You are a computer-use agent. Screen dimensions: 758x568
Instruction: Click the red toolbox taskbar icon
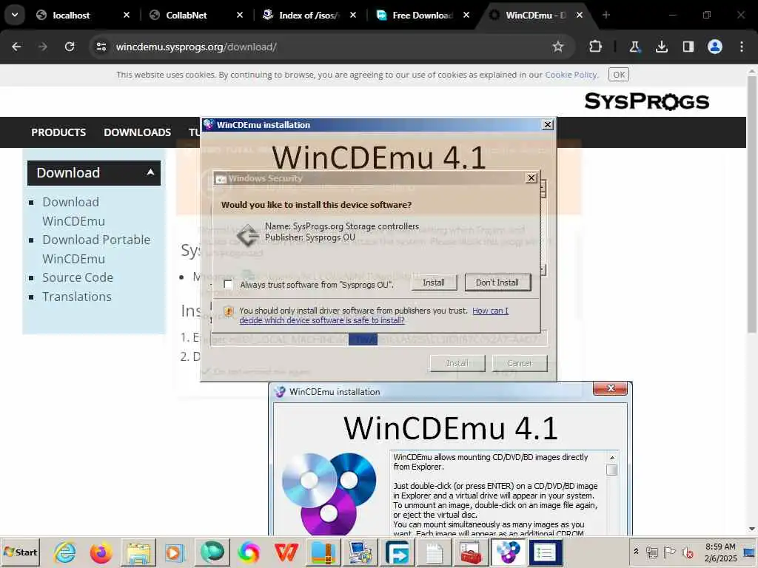(x=470, y=552)
